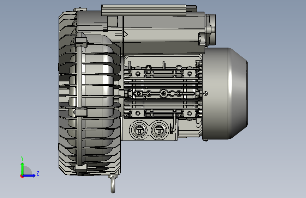Select the lifting eye bolt ring below blower
This screenshot has height=198, width=306.
(113, 184)
